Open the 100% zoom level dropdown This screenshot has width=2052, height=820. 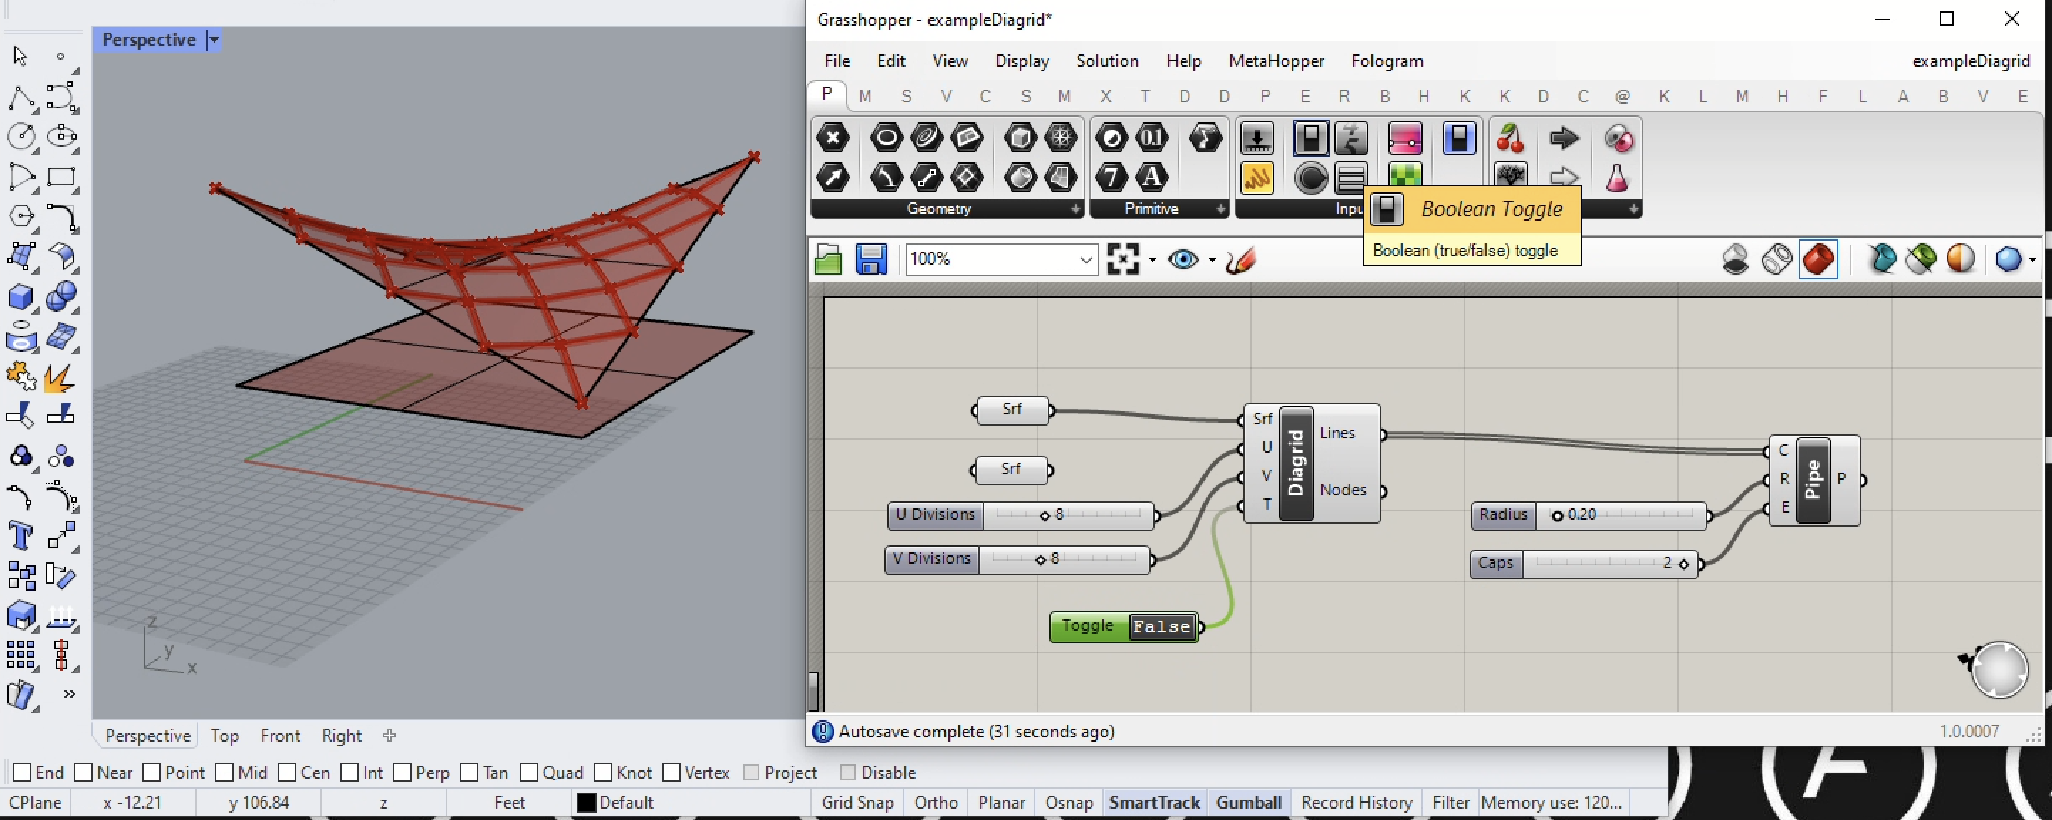click(1085, 260)
